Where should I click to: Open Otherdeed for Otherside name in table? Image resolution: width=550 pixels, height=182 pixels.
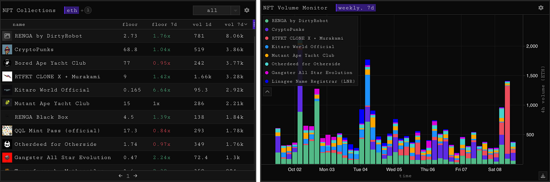[x=56, y=144]
